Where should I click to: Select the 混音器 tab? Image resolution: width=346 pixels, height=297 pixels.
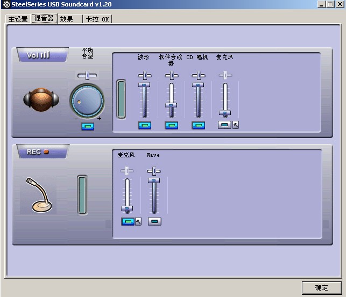44,18
